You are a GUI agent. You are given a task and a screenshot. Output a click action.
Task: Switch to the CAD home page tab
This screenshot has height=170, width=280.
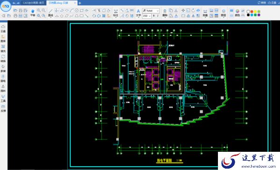pos(34,3)
